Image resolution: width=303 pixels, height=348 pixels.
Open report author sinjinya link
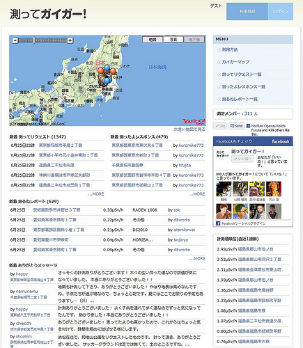180,240
